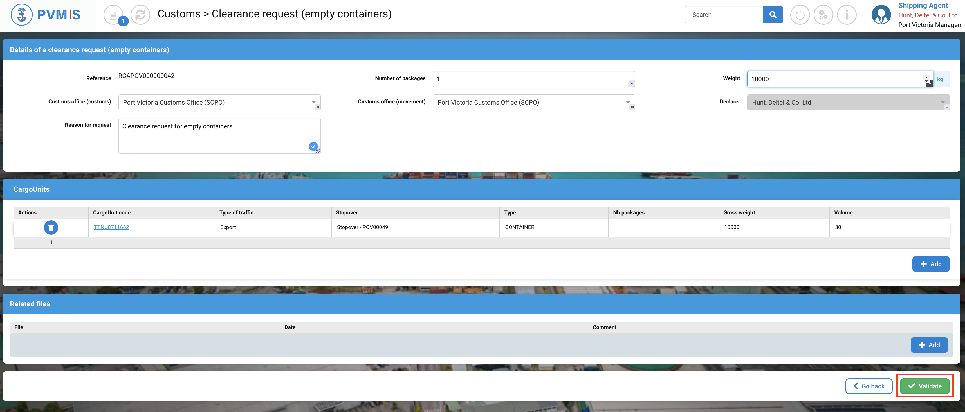Delete cargo unit TTNU8711662 with trash icon
Viewport: 965px width, 412px height.
click(51, 227)
